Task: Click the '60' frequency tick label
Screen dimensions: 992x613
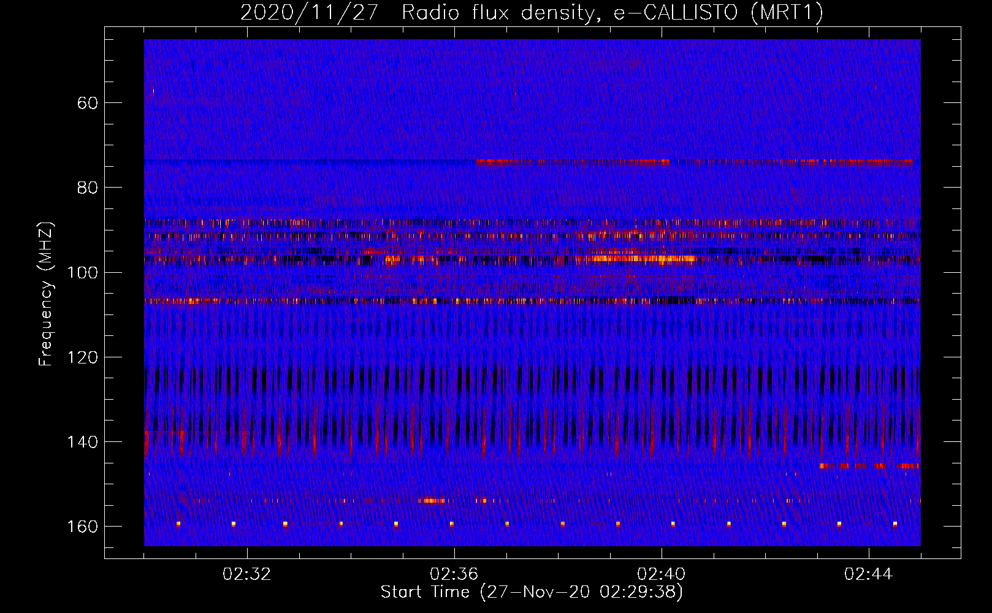Action: point(88,103)
